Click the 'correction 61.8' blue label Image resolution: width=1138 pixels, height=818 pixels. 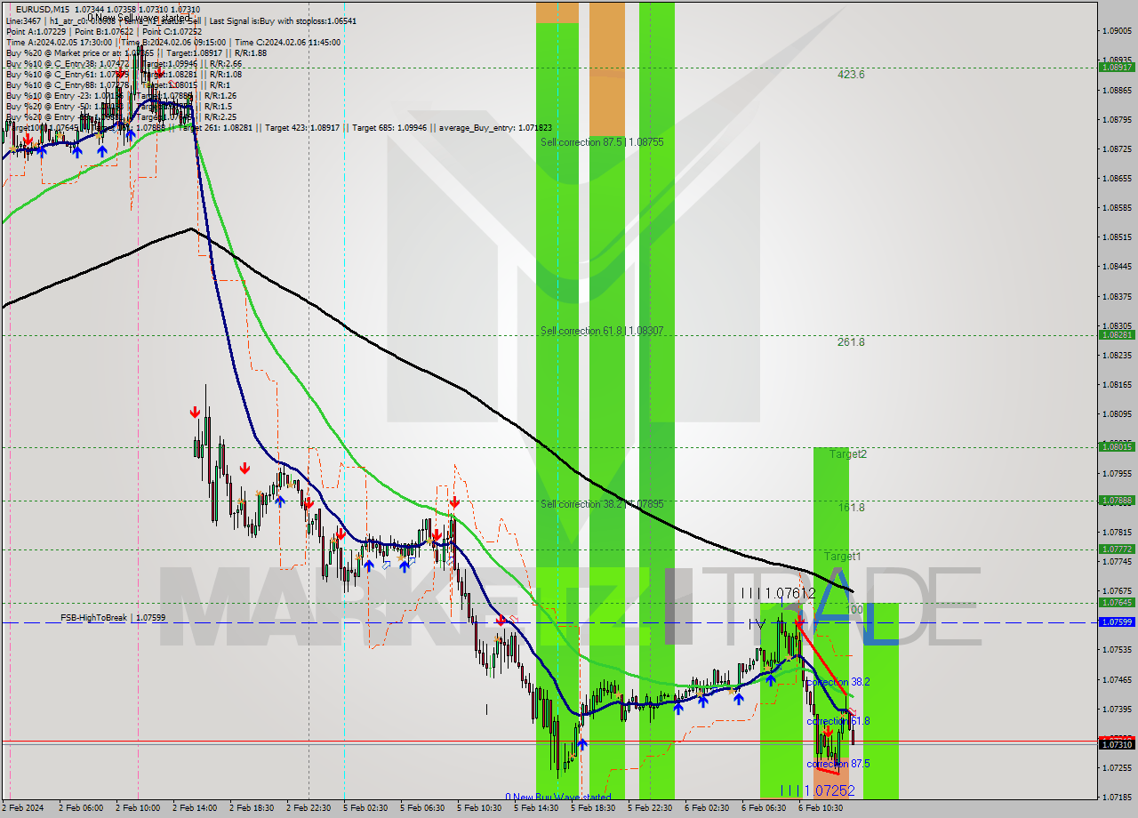[x=838, y=721]
